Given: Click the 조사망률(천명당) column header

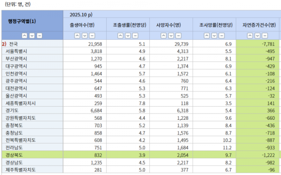Looking at the screenshot, I should tap(216, 25).
